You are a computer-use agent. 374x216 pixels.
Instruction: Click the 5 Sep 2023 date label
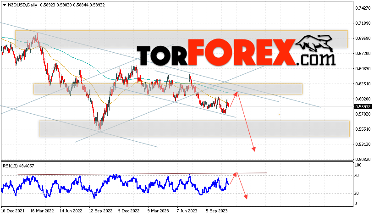point(217,211)
